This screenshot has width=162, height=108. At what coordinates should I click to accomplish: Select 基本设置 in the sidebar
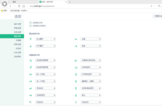(x=18, y=24)
